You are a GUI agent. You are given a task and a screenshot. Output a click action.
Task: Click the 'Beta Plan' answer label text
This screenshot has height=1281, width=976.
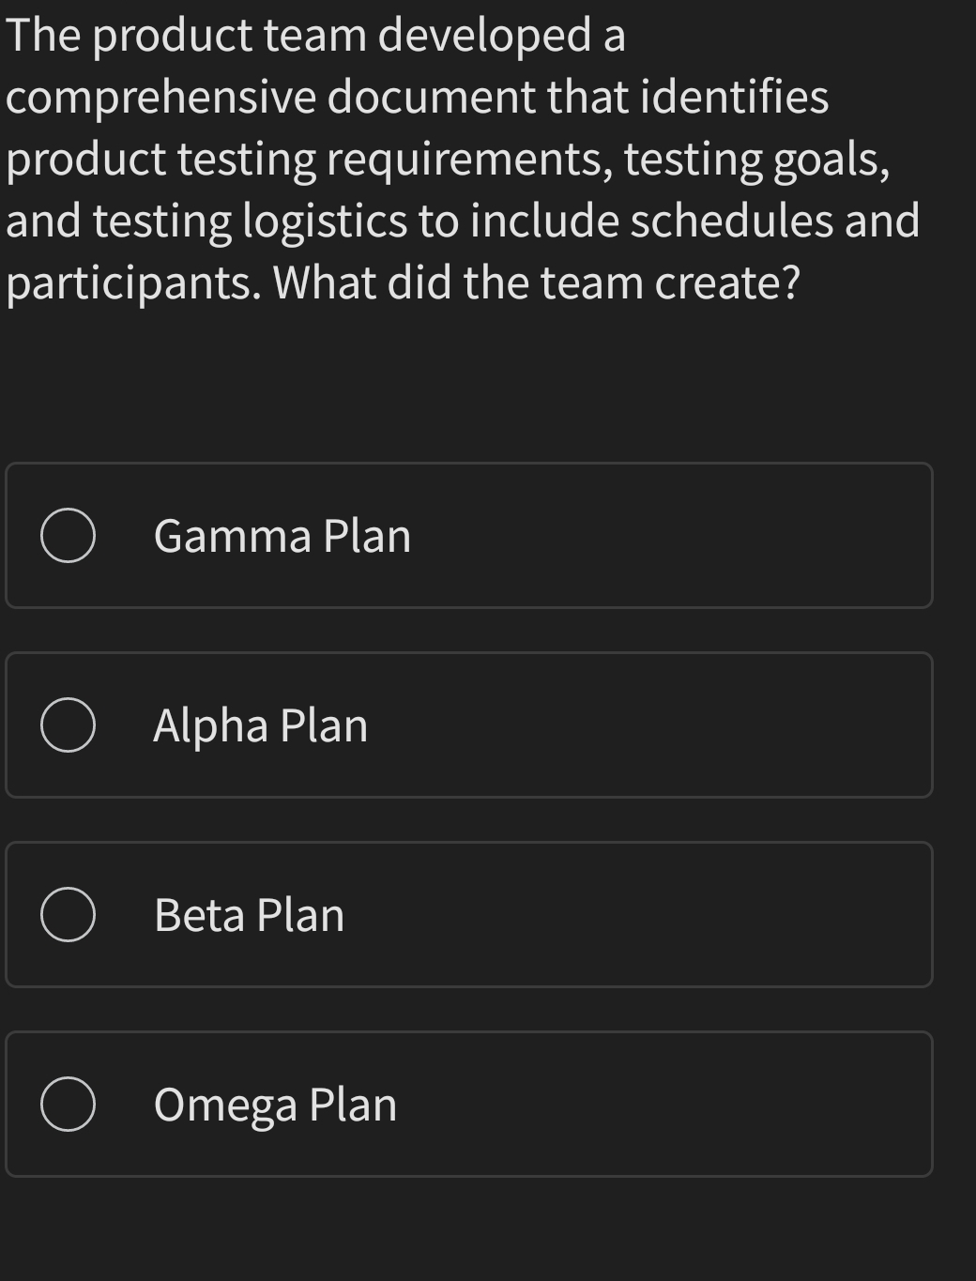click(x=249, y=916)
